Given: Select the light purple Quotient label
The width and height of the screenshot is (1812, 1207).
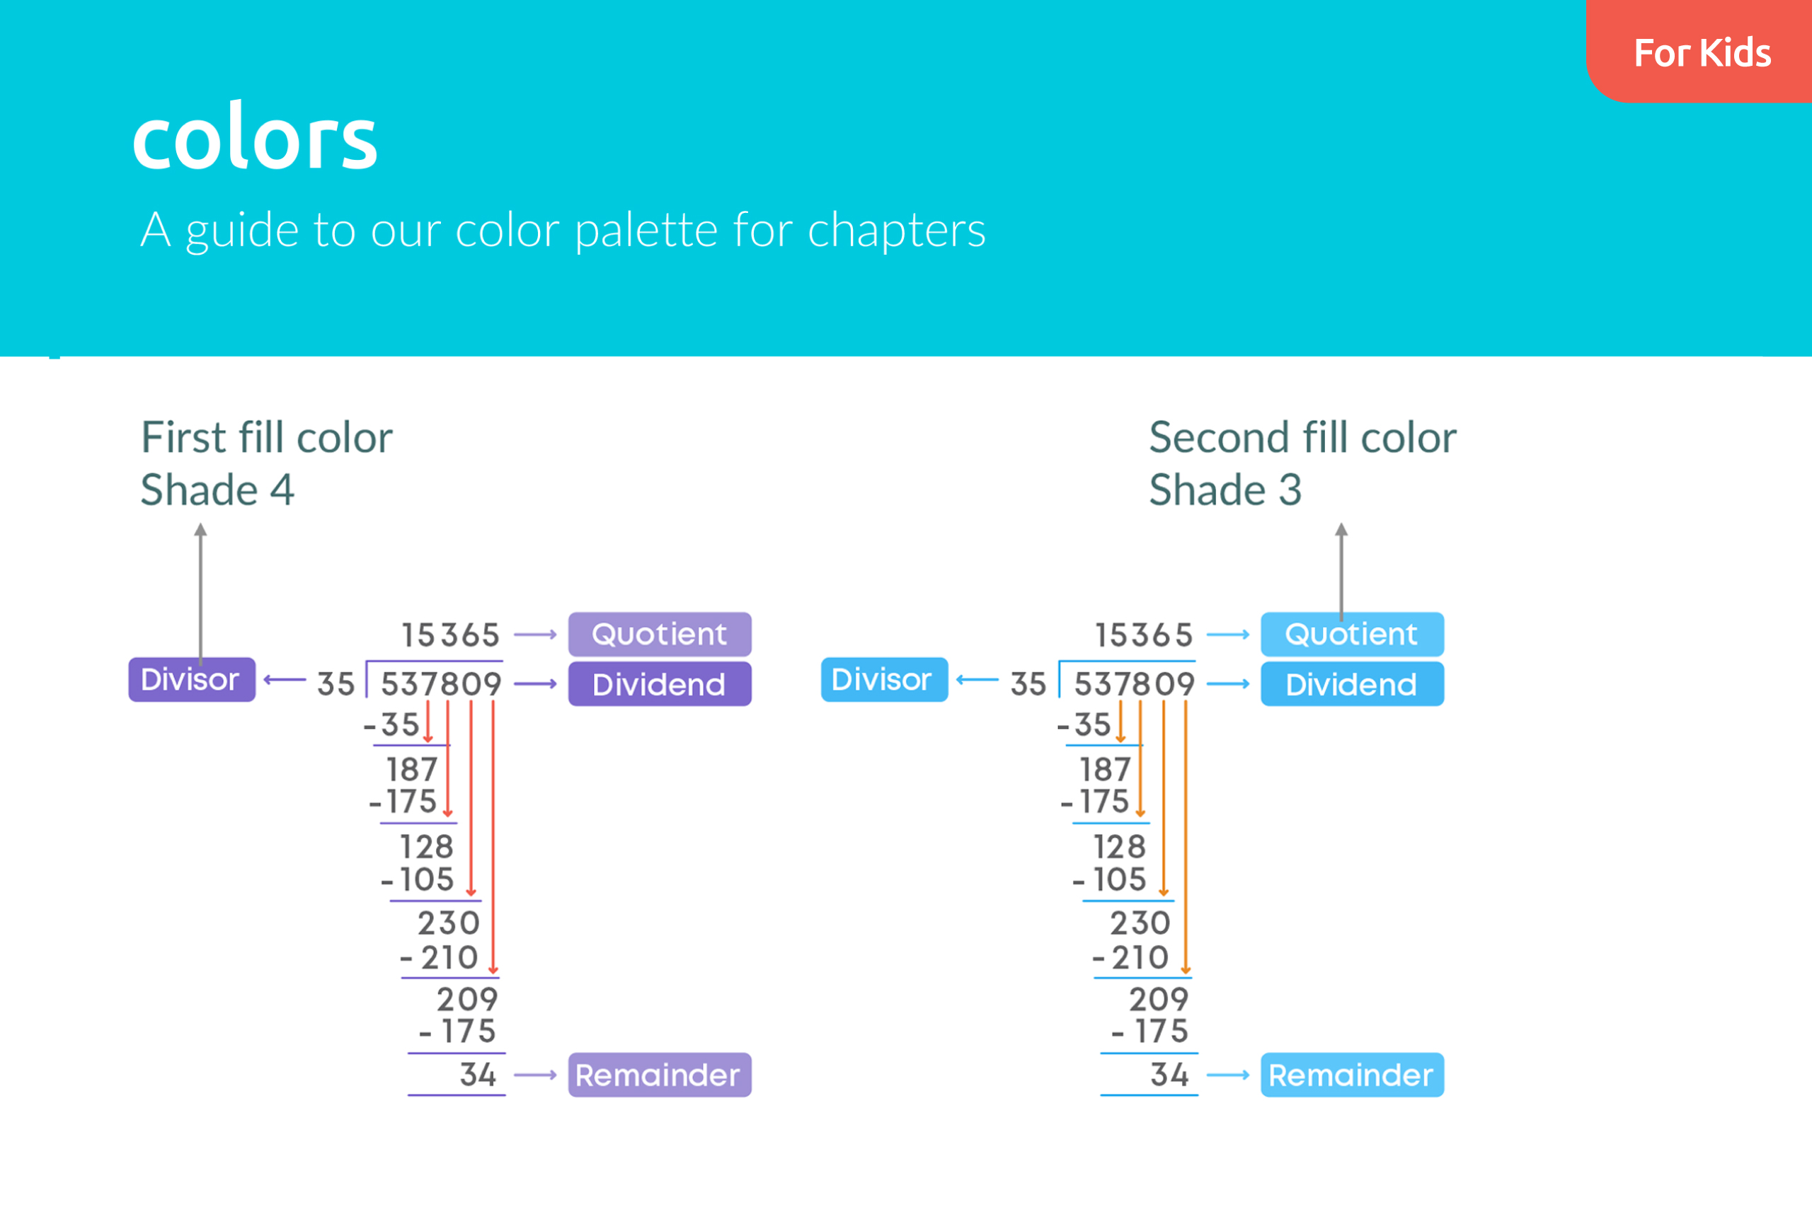Looking at the screenshot, I should (659, 635).
